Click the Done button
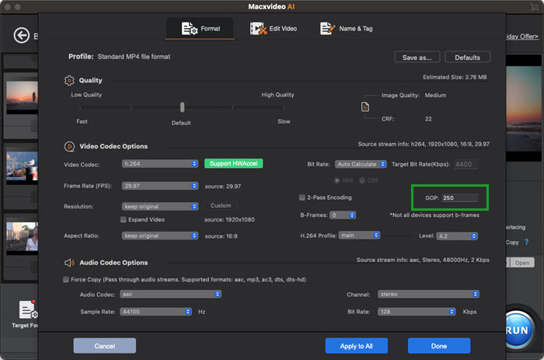This screenshot has height=360, width=544. coord(439,346)
